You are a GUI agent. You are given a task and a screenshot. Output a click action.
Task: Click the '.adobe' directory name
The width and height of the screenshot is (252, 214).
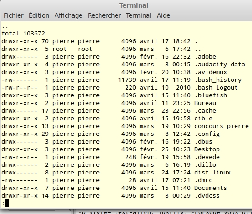pyautogui.click(x=205, y=57)
